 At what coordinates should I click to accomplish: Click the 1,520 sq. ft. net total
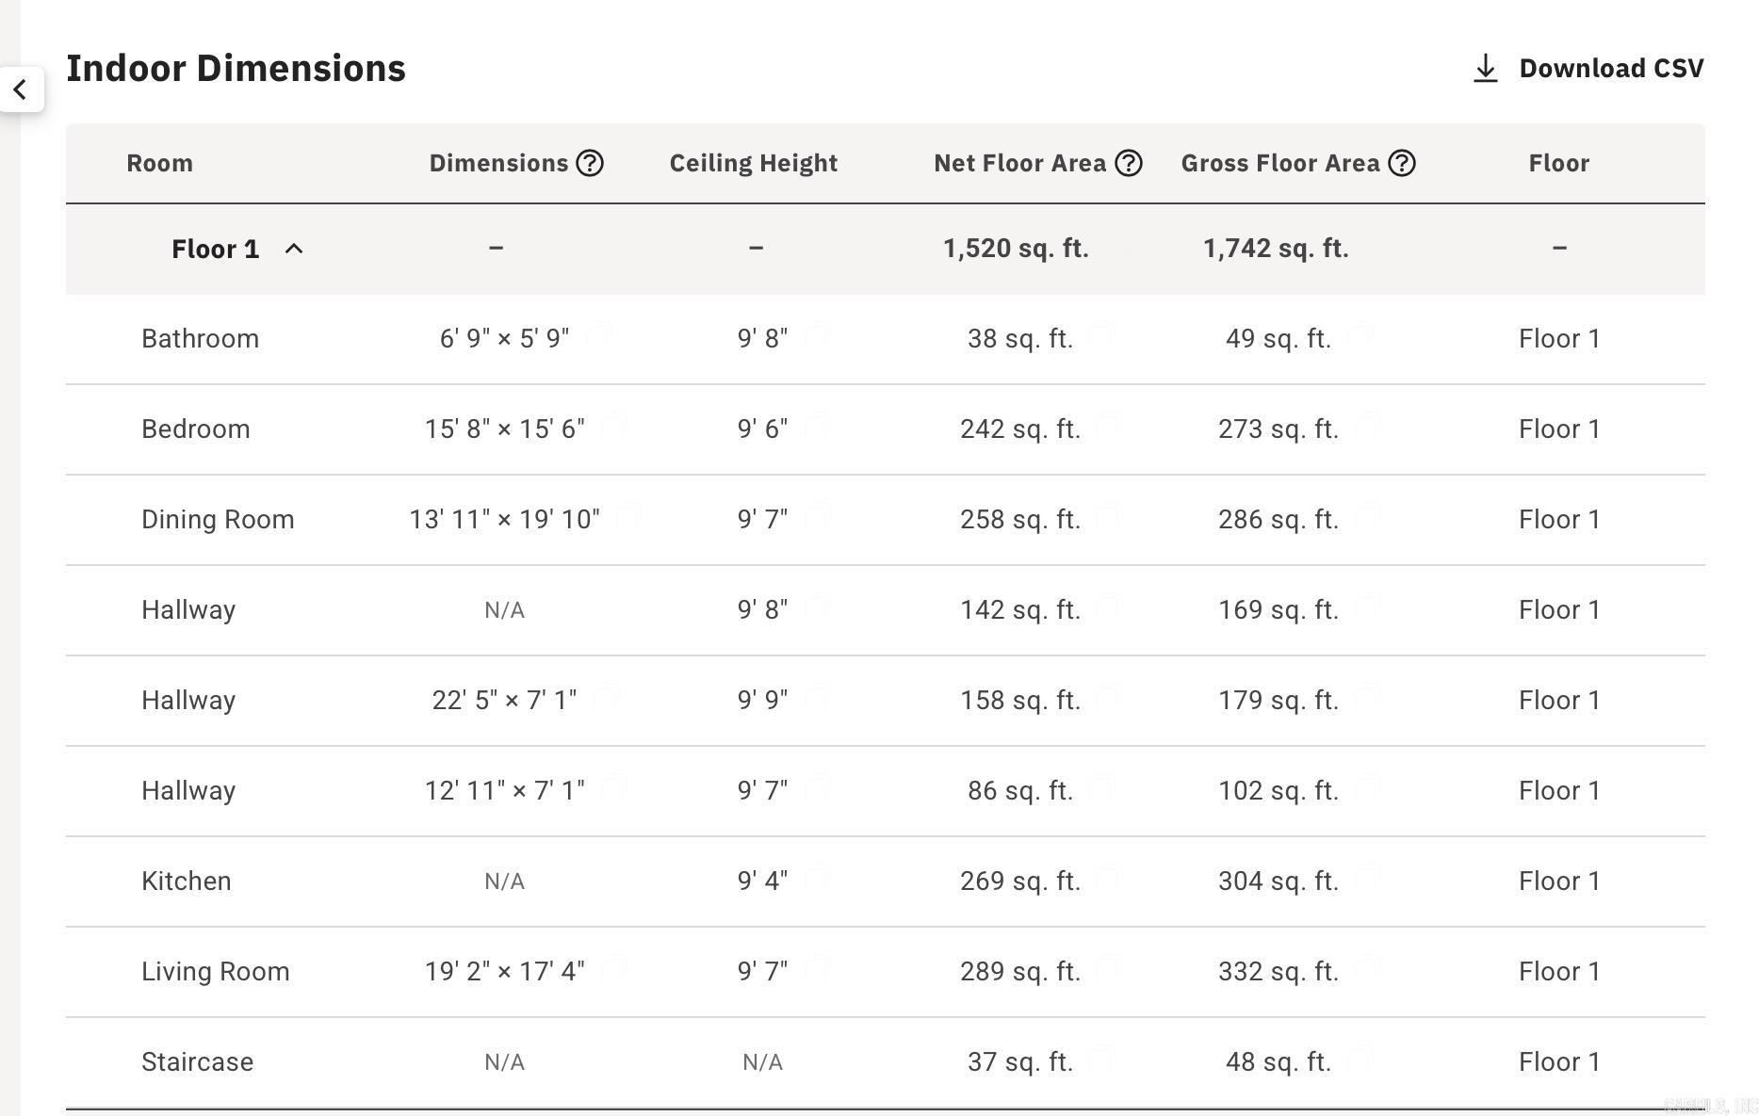1016,249
